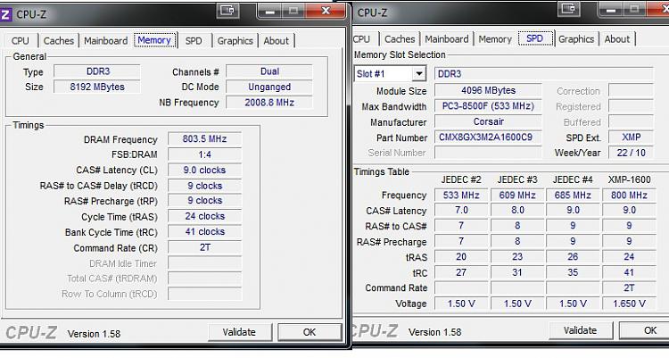Click the Module Size 4096 MBytes field

coord(488,90)
